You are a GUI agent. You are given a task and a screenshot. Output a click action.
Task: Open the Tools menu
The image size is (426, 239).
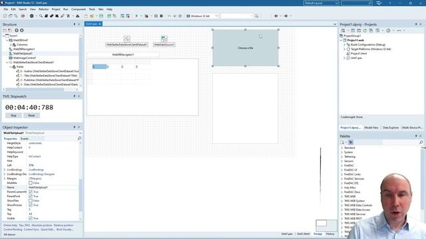coord(92,9)
